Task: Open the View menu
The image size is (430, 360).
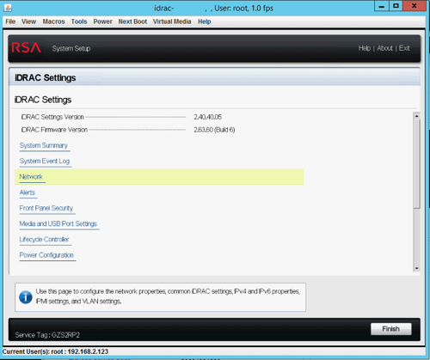Action: (28, 21)
